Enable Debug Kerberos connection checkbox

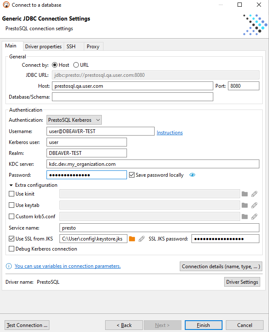(11, 249)
